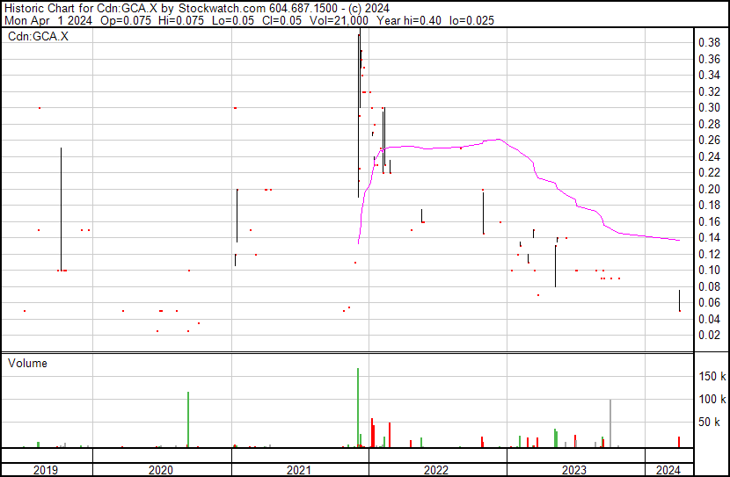Click the '100 k' volume axis label
This screenshot has height=477, width=730.
point(712,399)
